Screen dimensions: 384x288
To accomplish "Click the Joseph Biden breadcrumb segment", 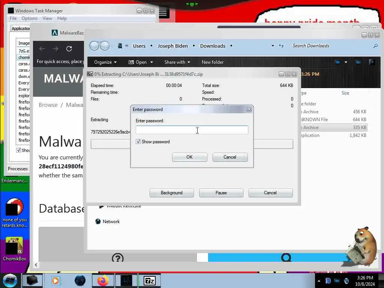I will point(172,46).
